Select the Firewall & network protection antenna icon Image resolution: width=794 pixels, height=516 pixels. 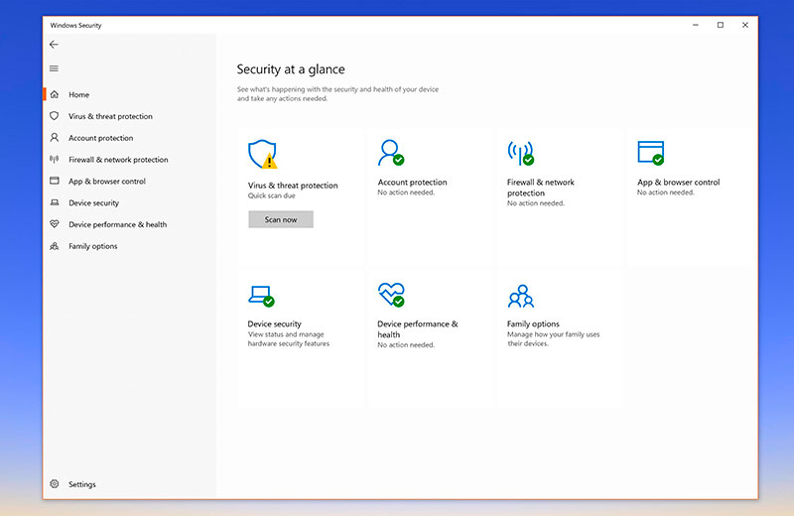tap(520, 152)
